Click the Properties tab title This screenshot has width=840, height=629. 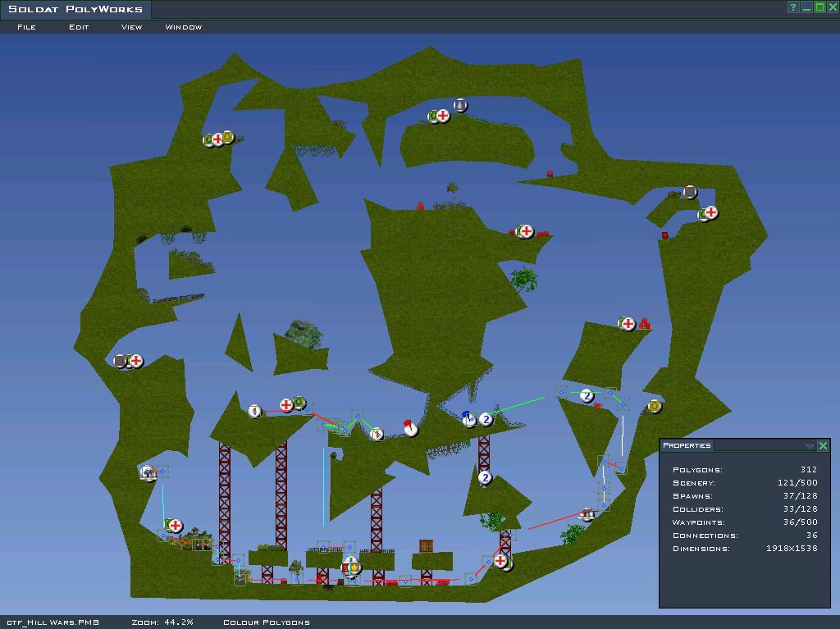coord(687,445)
